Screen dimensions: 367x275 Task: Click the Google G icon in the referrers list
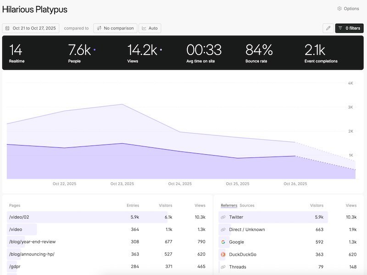pos(223,242)
